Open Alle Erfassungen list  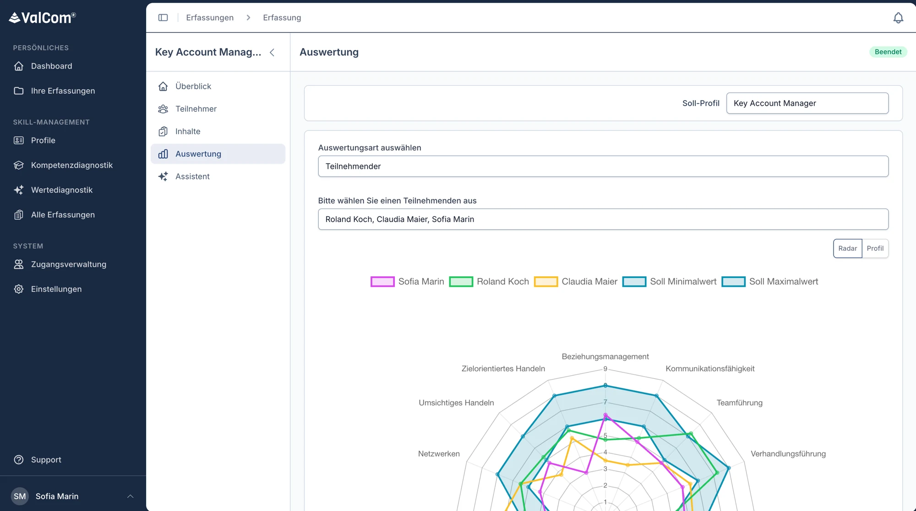click(x=63, y=215)
